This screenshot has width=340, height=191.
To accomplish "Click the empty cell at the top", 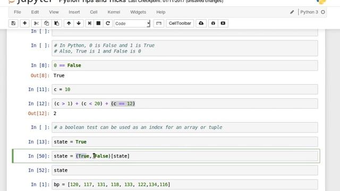I will point(185,32).
